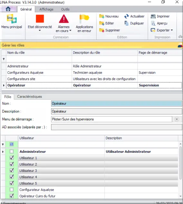Click the filter pin icon in roles grid

click(x=4, y=59)
